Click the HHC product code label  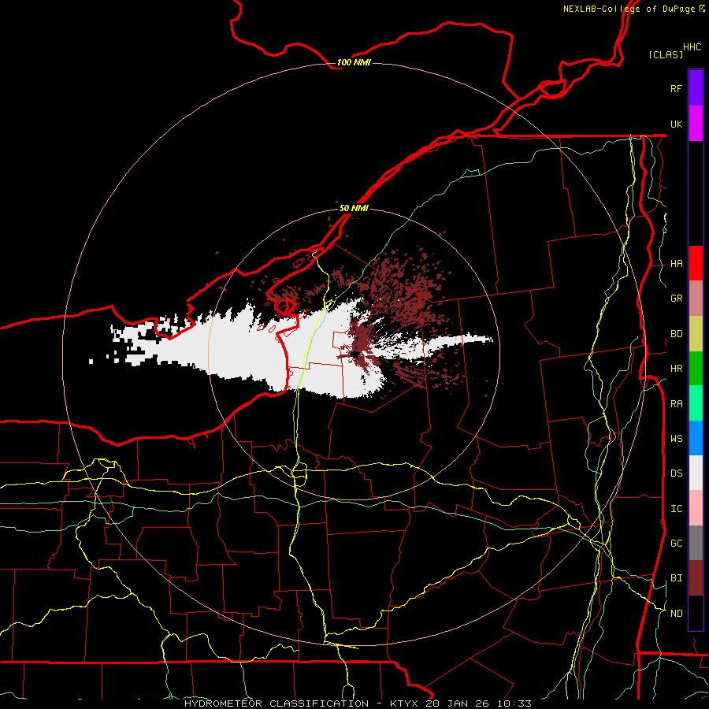[x=692, y=47]
